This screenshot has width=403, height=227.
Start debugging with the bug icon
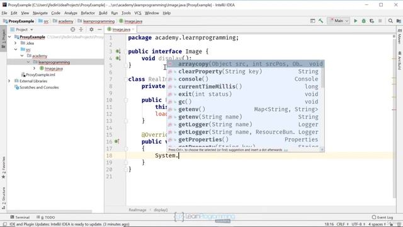click(x=364, y=21)
